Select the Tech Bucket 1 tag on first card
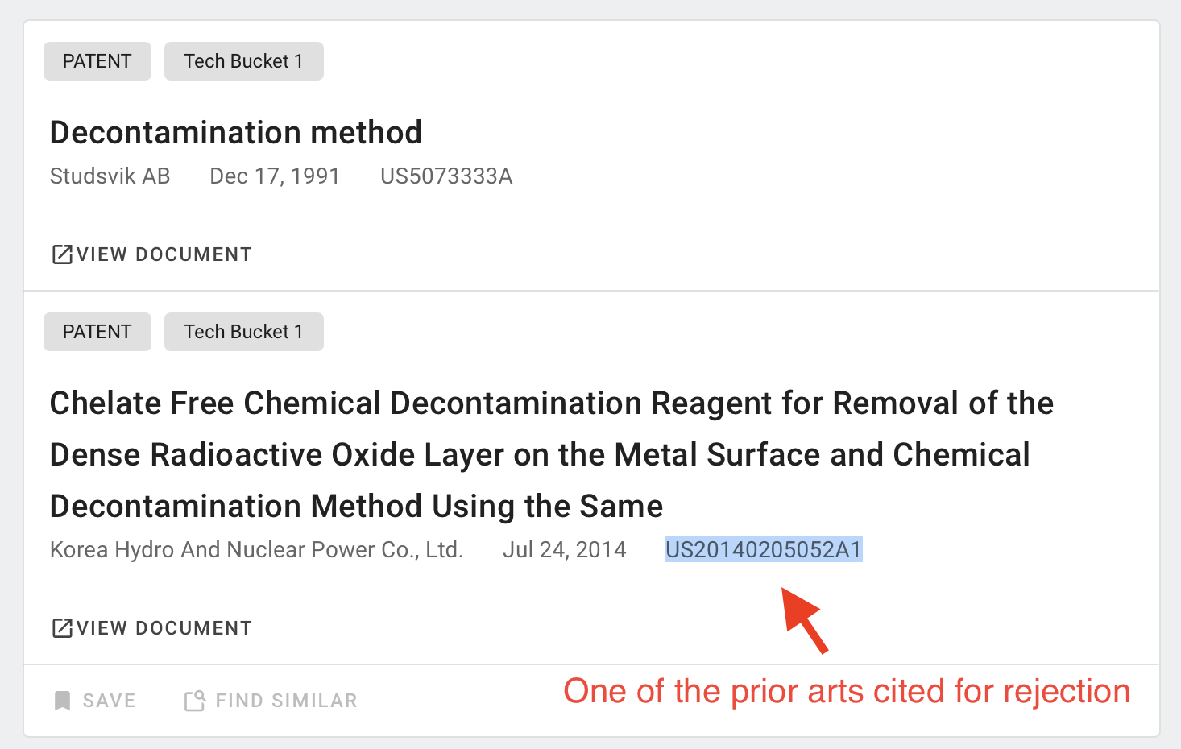1181x749 pixels. click(x=244, y=61)
